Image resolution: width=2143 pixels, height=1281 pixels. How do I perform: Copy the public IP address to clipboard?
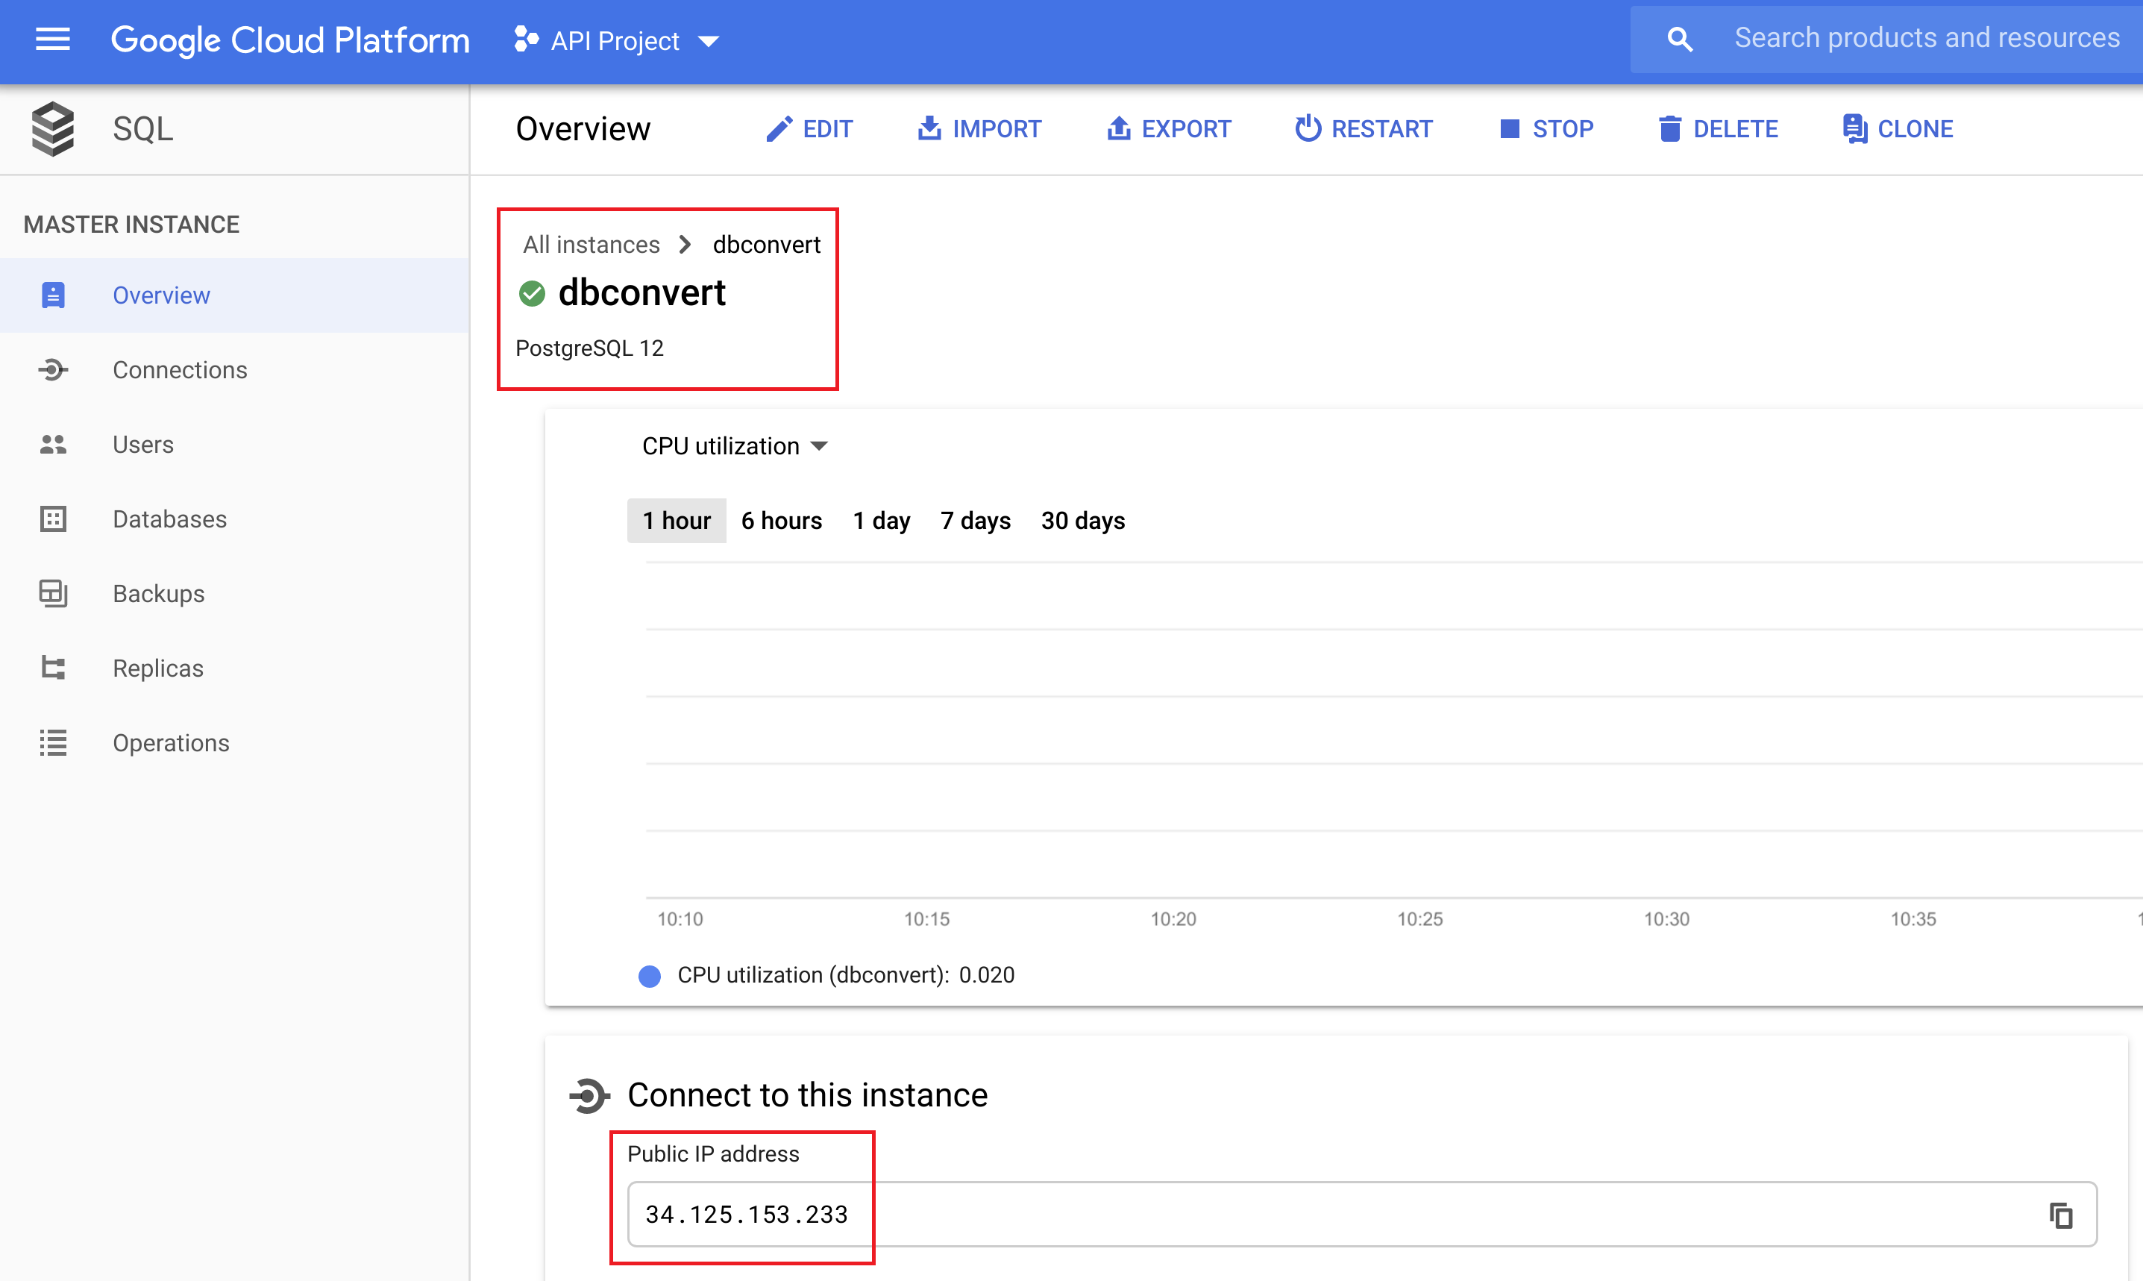[2061, 1215]
